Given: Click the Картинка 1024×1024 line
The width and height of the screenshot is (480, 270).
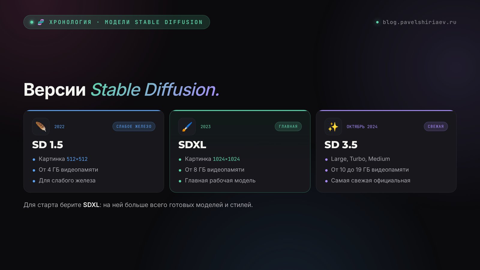Looking at the screenshot, I should click(212, 159).
